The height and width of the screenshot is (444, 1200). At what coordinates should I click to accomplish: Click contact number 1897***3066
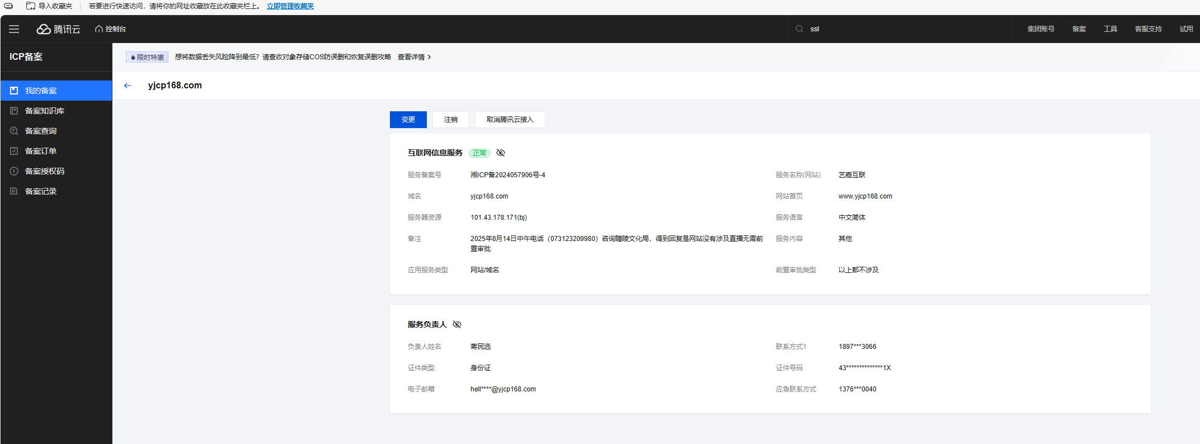[x=858, y=347]
